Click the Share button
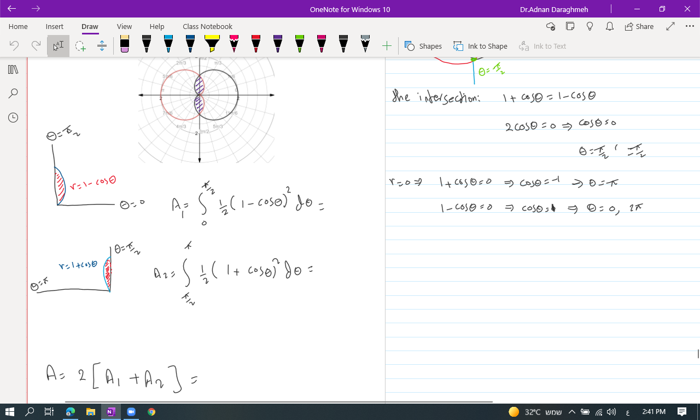This screenshot has width=700, height=420. click(639, 26)
